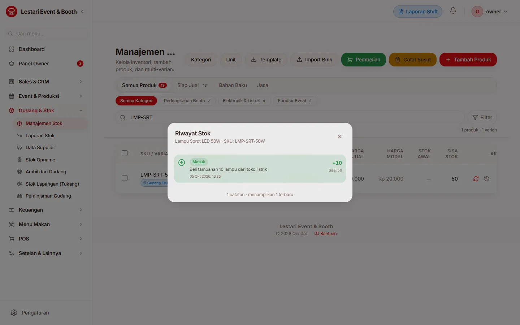The width and height of the screenshot is (520, 325).
Task: Toggle the select-all header checkbox
Action: click(x=125, y=153)
